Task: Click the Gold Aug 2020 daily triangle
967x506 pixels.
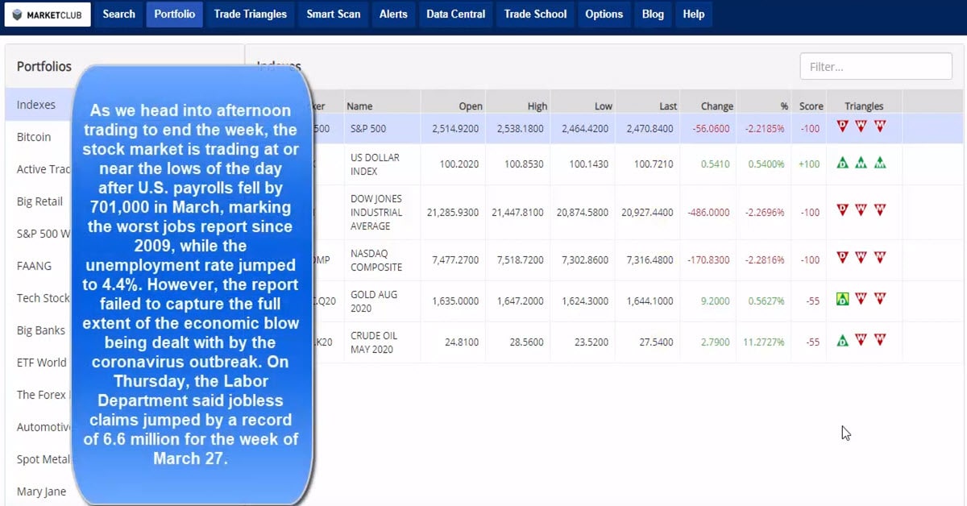Action: (843, 299)
